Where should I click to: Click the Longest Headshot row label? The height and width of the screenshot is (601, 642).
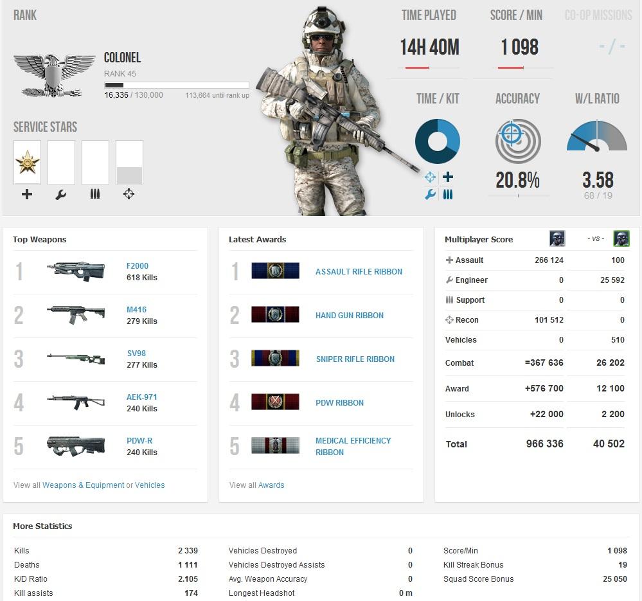262,593
